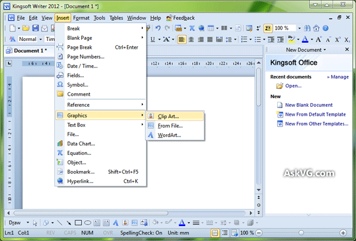Click the Open... link in task pane

tap(293, 86)
